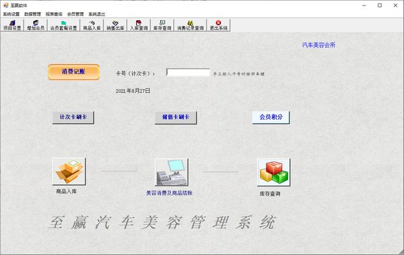Image resolution: width=404 pixels, height=255 pixels.
Task: Click the red 退出系统 toolbar icon
Action: click(x=218, y=26)
